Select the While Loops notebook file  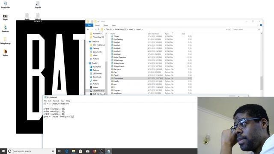(x=118, y=60)
